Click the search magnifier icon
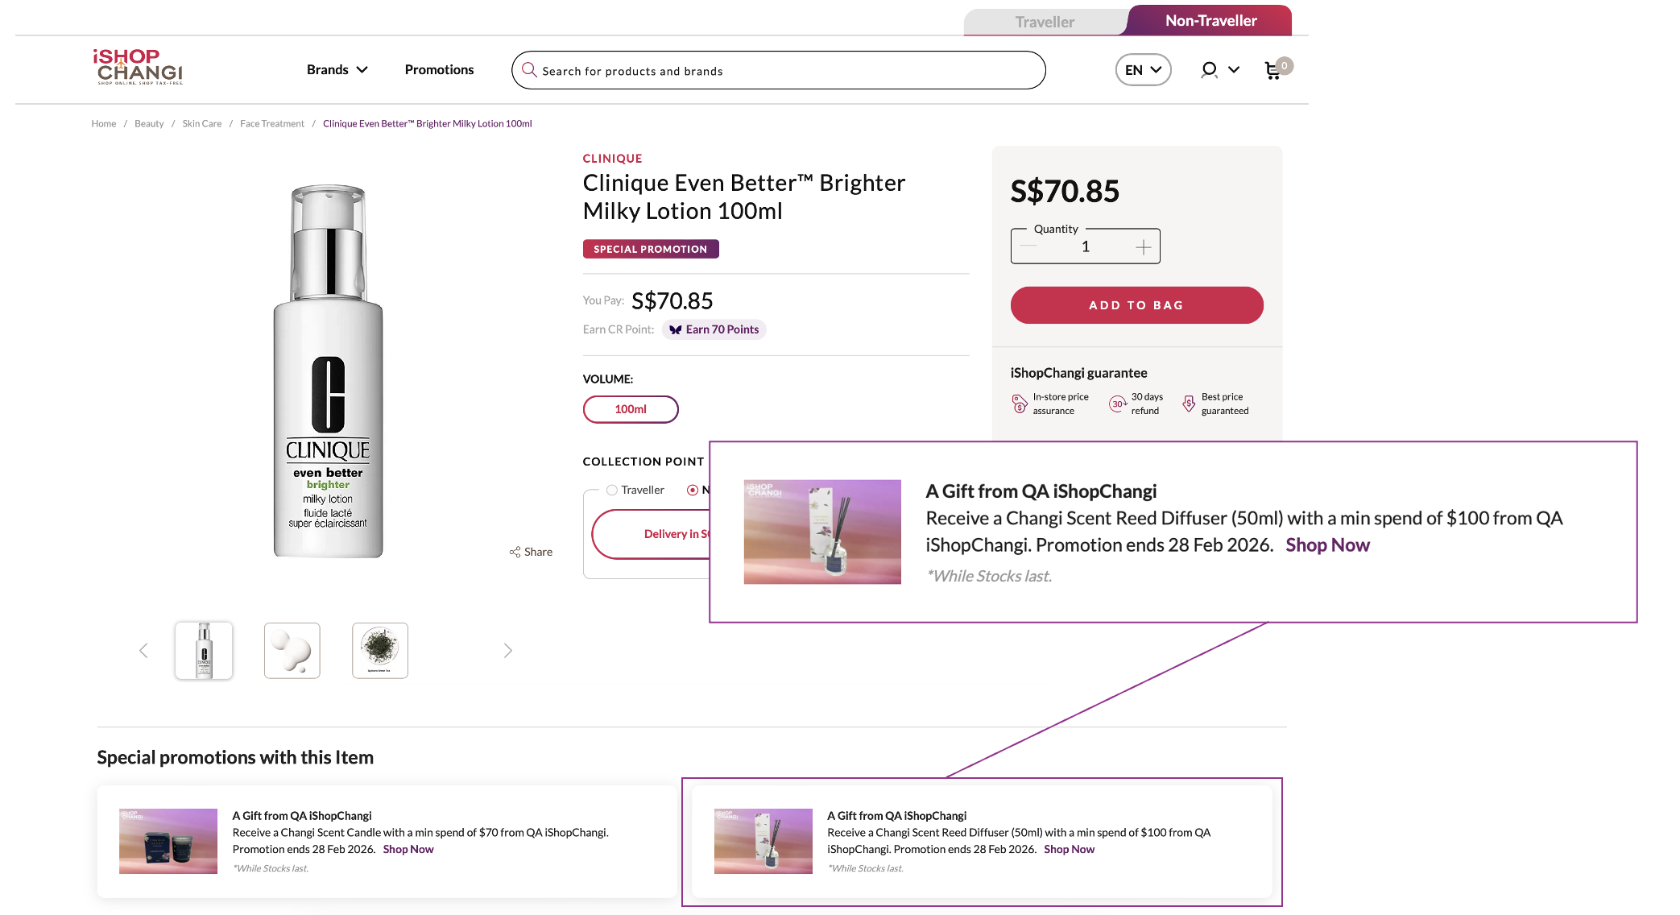1680x915 pixels. coord(529,70)
